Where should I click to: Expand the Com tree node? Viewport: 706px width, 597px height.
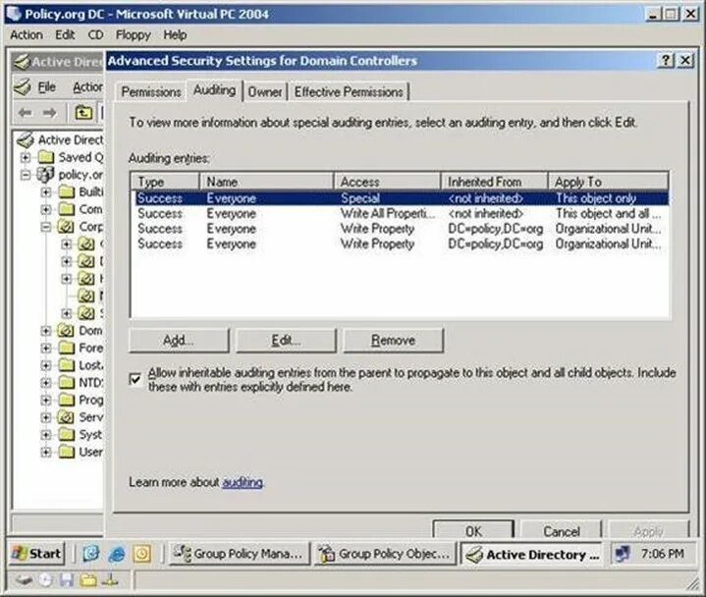click(46, 209)
